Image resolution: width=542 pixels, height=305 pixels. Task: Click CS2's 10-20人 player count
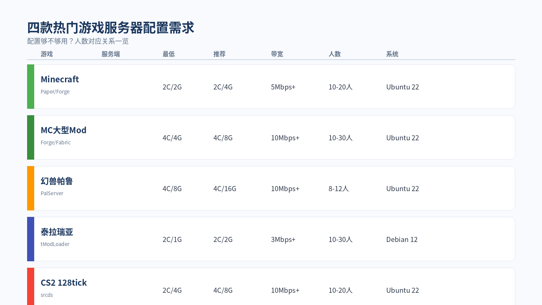click(x=340, y=290)
